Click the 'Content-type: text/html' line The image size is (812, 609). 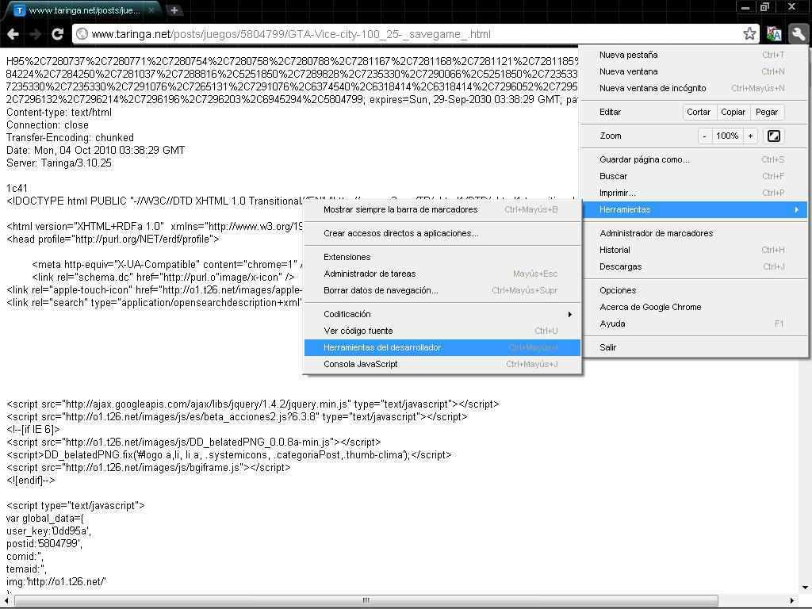pyautogui.click(x=59, y=113)
